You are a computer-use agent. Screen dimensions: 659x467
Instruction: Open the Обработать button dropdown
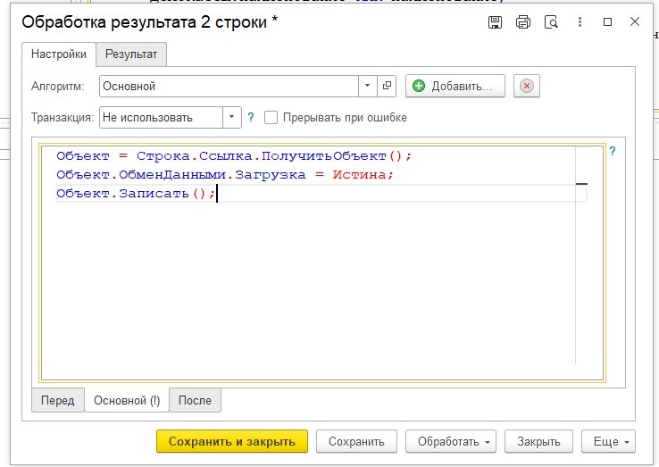coord(451,441)
